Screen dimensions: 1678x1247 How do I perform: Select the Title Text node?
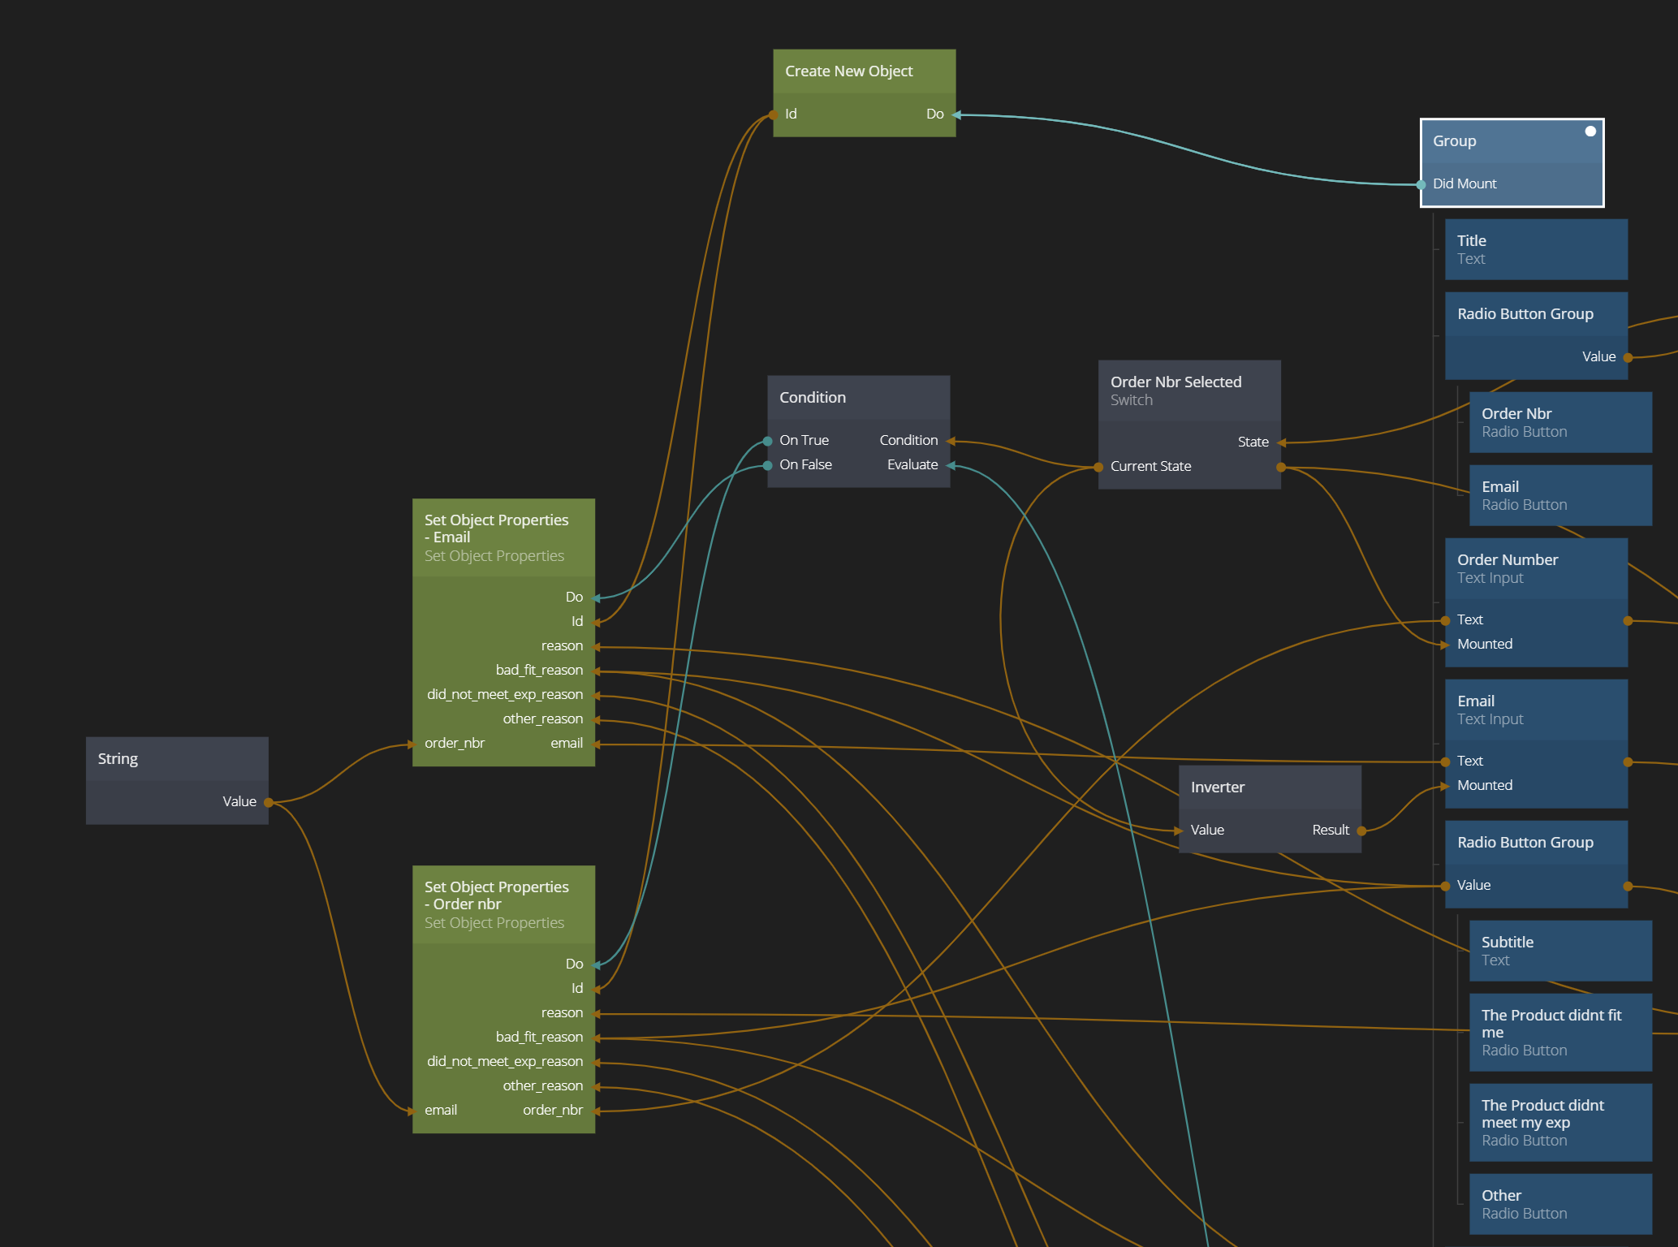[1535, 249]
